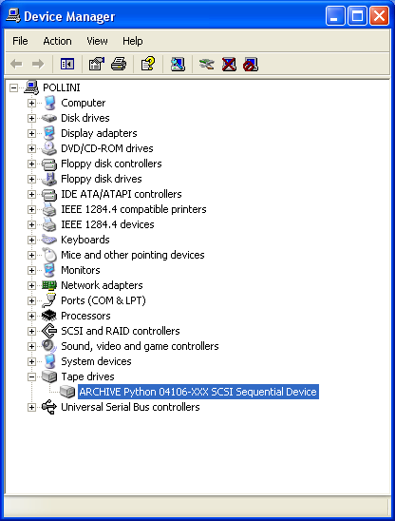Select SCSI and RAID controllers item
This screenshot has width=395, height=521.
(x=121, y=331)
